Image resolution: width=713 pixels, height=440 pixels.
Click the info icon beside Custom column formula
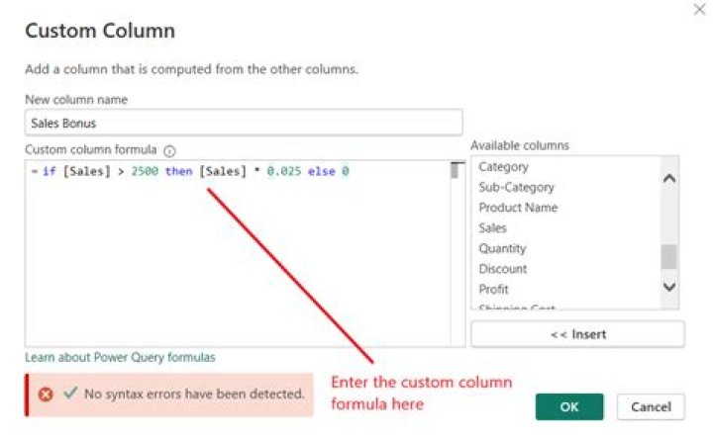pyautogui.click(x=169, y=151)
